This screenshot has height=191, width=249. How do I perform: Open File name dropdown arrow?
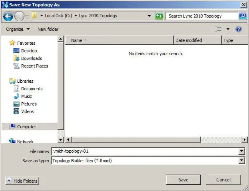241,151
